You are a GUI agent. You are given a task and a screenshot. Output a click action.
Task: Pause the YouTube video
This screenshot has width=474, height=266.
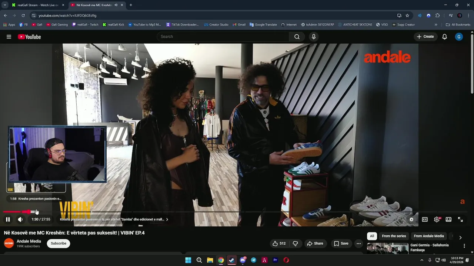click(8, 219)
